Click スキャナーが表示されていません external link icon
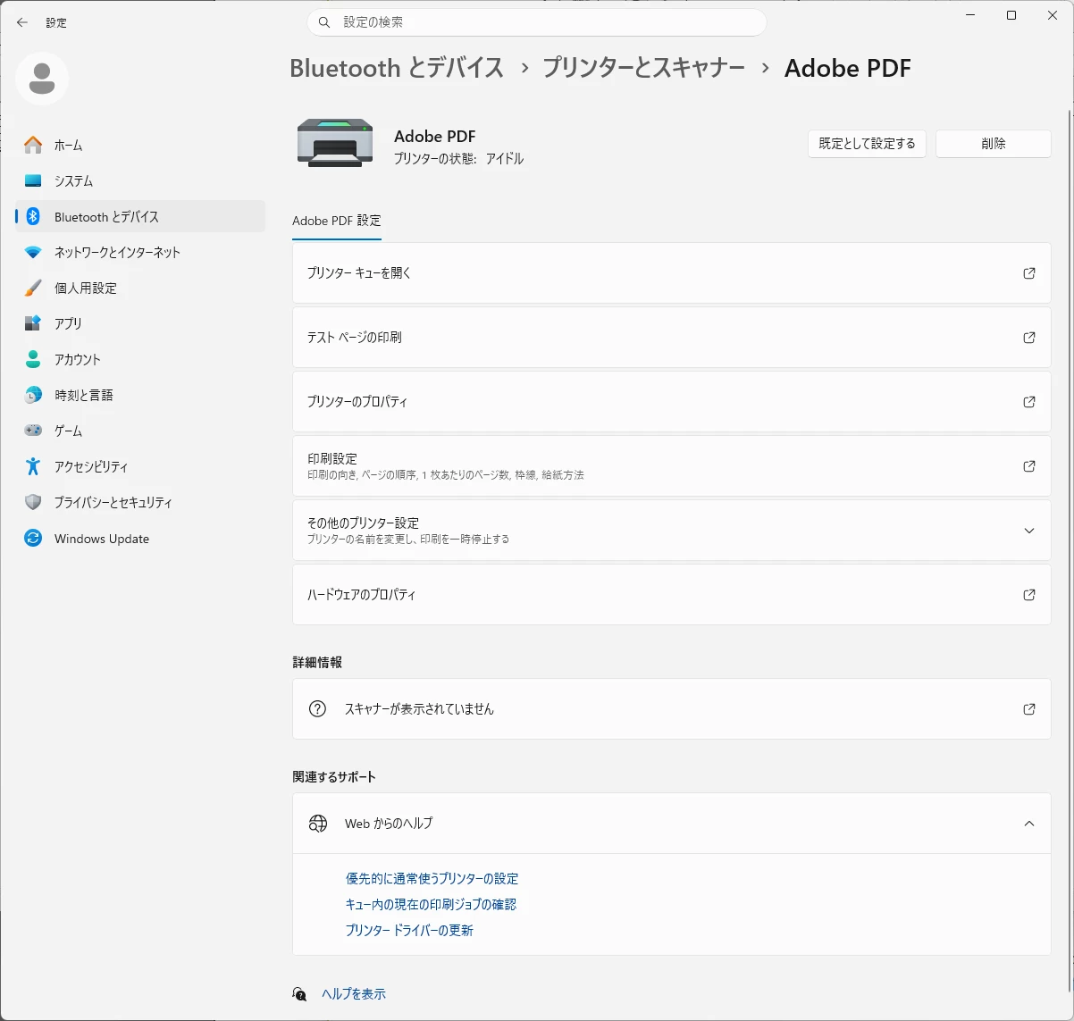Screen dimensions: 1074x1021 tap(1029, 709)
